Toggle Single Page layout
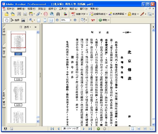158x134 pixels. point(133,129)
